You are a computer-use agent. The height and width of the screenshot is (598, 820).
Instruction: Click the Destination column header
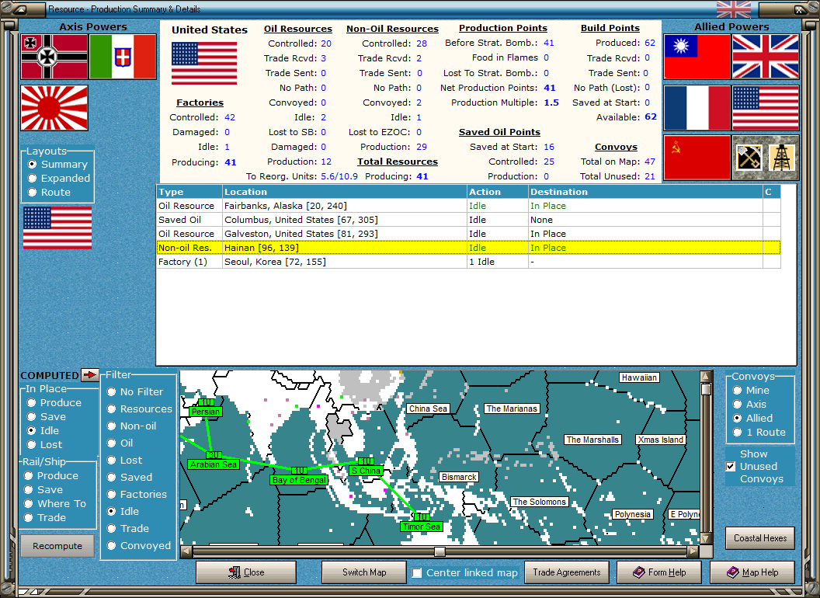tap(645, 192)
